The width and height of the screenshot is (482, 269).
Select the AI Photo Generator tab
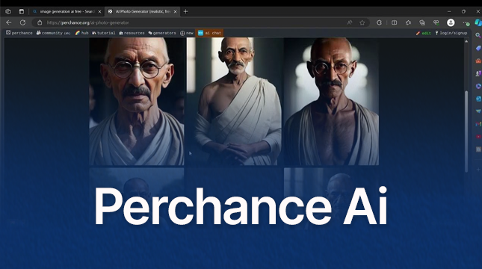pyautogui.click(x=143, y=11)
